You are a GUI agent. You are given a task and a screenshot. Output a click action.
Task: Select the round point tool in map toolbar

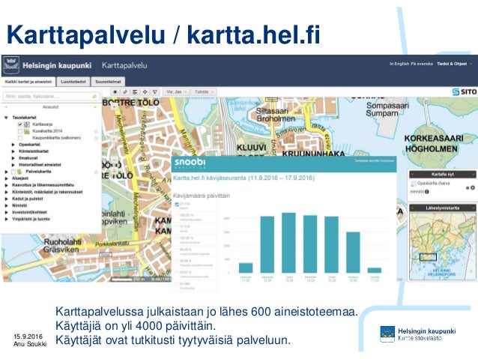[x=115, y=91]
